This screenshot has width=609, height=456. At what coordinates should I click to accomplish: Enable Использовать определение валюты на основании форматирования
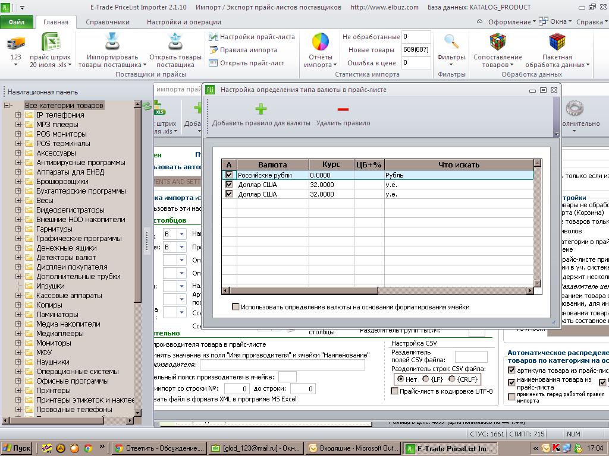(236, 307)
